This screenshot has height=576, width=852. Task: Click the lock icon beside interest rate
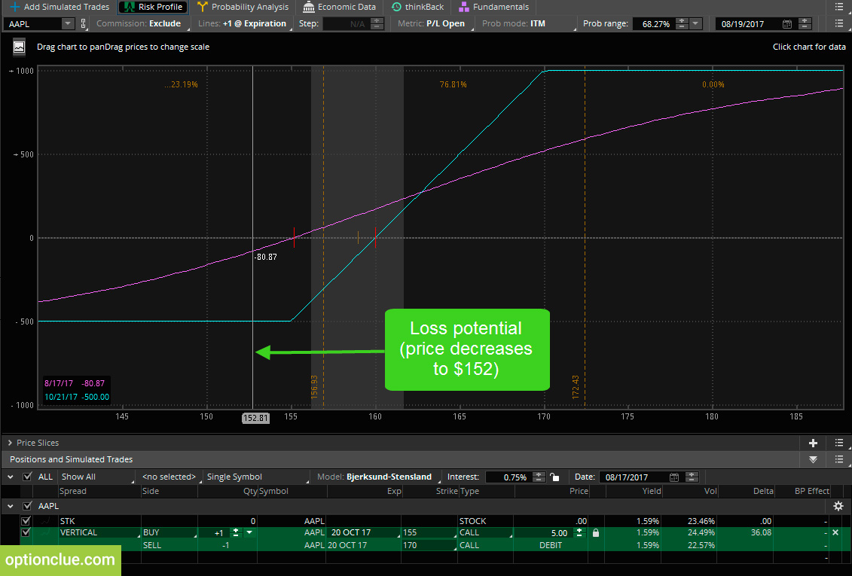[554, 477]
